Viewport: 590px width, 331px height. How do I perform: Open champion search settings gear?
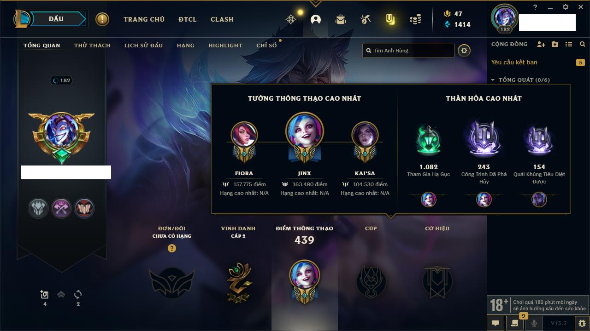(464, 51)
